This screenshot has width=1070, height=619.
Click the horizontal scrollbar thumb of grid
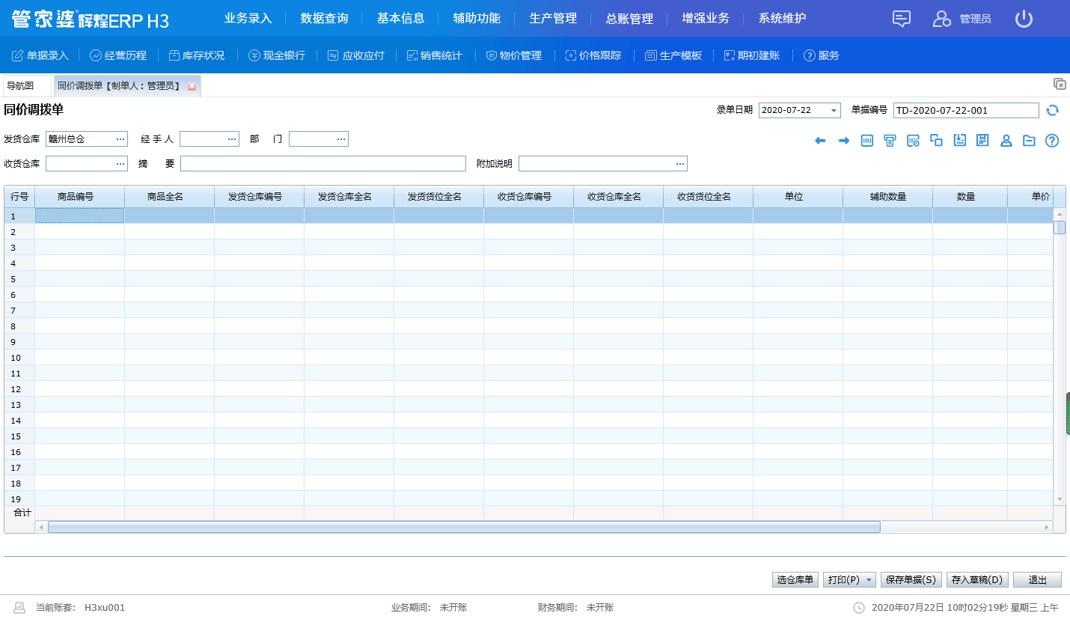(x=464, y=527)
